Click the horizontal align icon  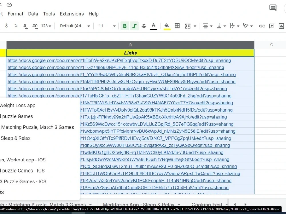[x=206, y=26]
